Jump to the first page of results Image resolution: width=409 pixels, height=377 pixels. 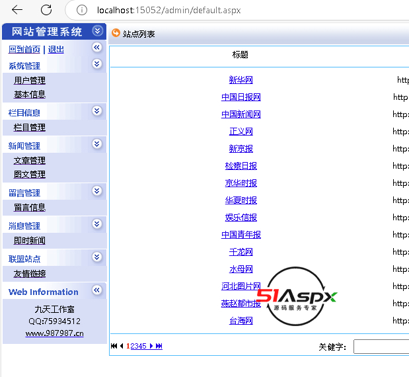(114, 346)
